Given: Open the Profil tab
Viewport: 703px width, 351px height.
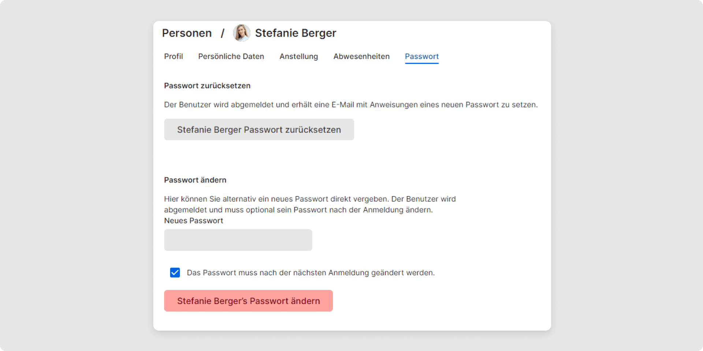Looking at the screenshot, I should tap(173, 56).
